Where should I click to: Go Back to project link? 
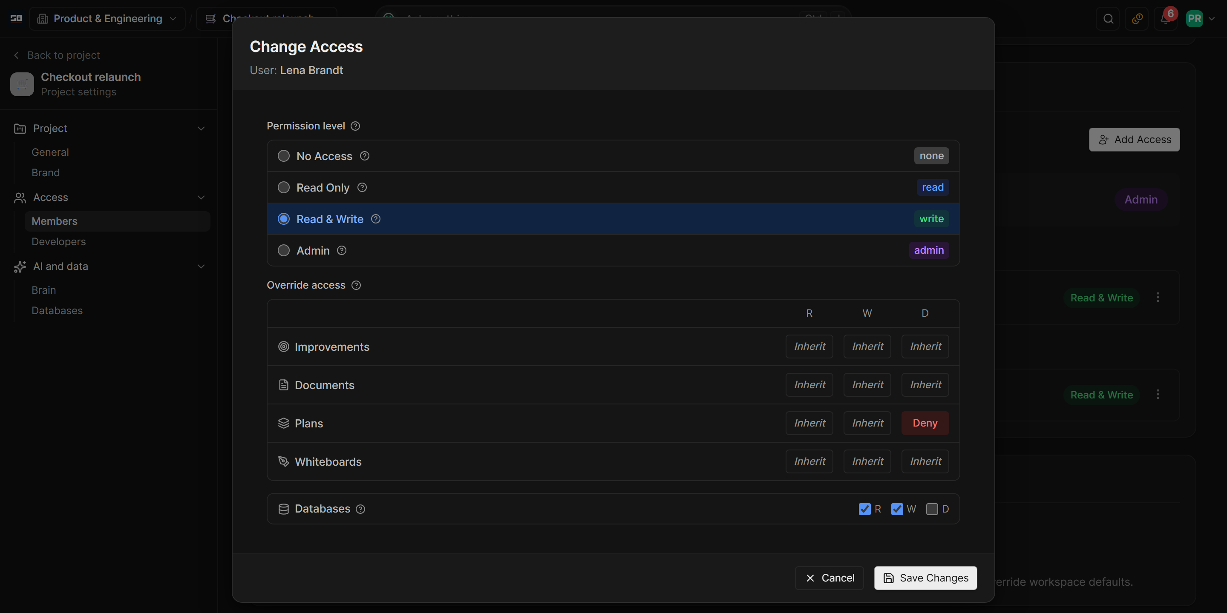57,55
